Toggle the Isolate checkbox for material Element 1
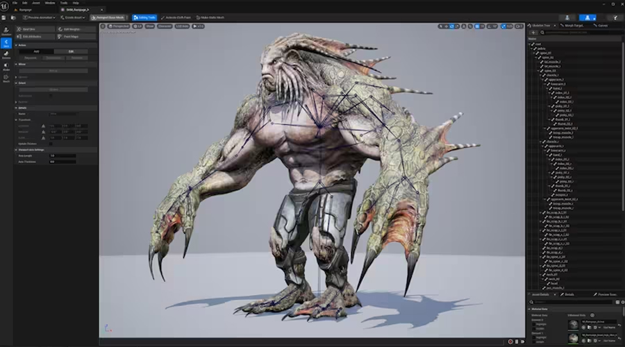The height and width of the screenshot is (347, 625). click(x=533, y=342)
